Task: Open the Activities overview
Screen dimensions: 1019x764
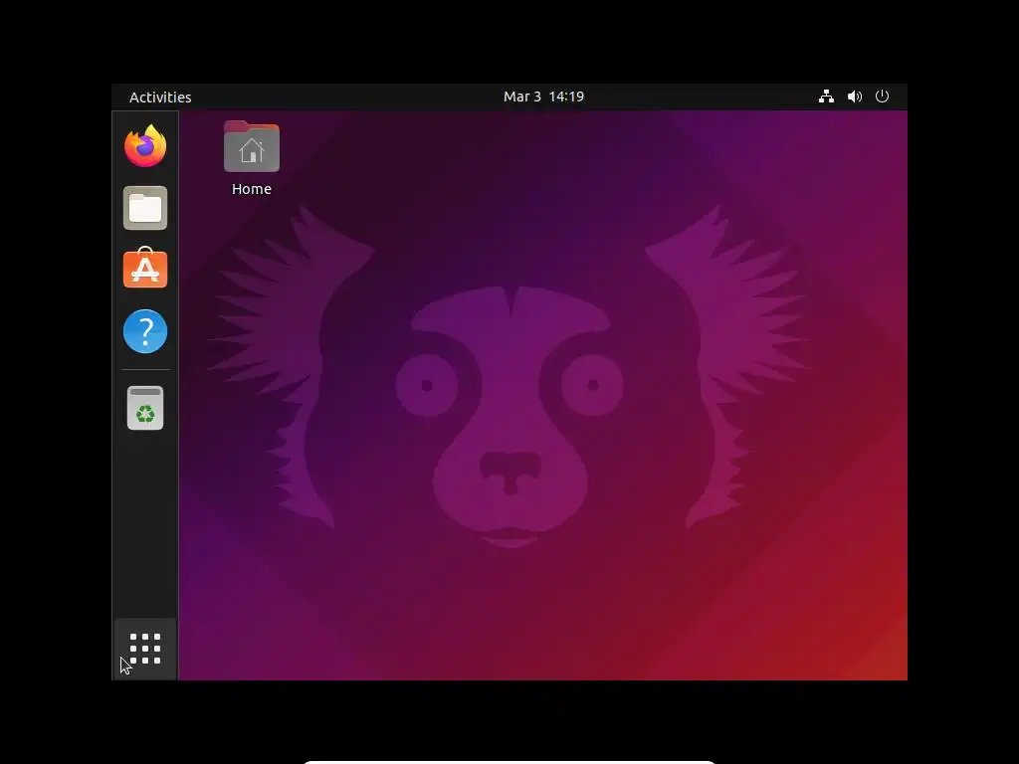Action: [x=160, y=96]
